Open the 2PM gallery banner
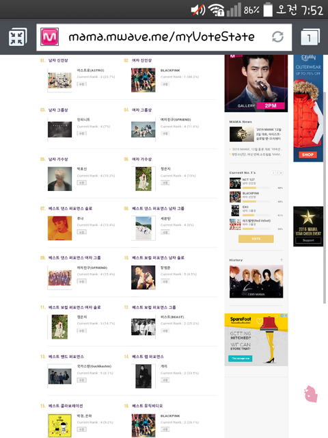 [x=256, y=83]
